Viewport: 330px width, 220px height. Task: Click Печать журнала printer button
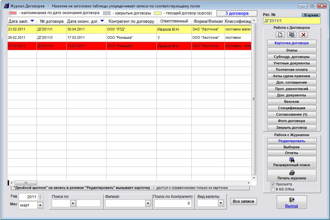click(292, 175)
